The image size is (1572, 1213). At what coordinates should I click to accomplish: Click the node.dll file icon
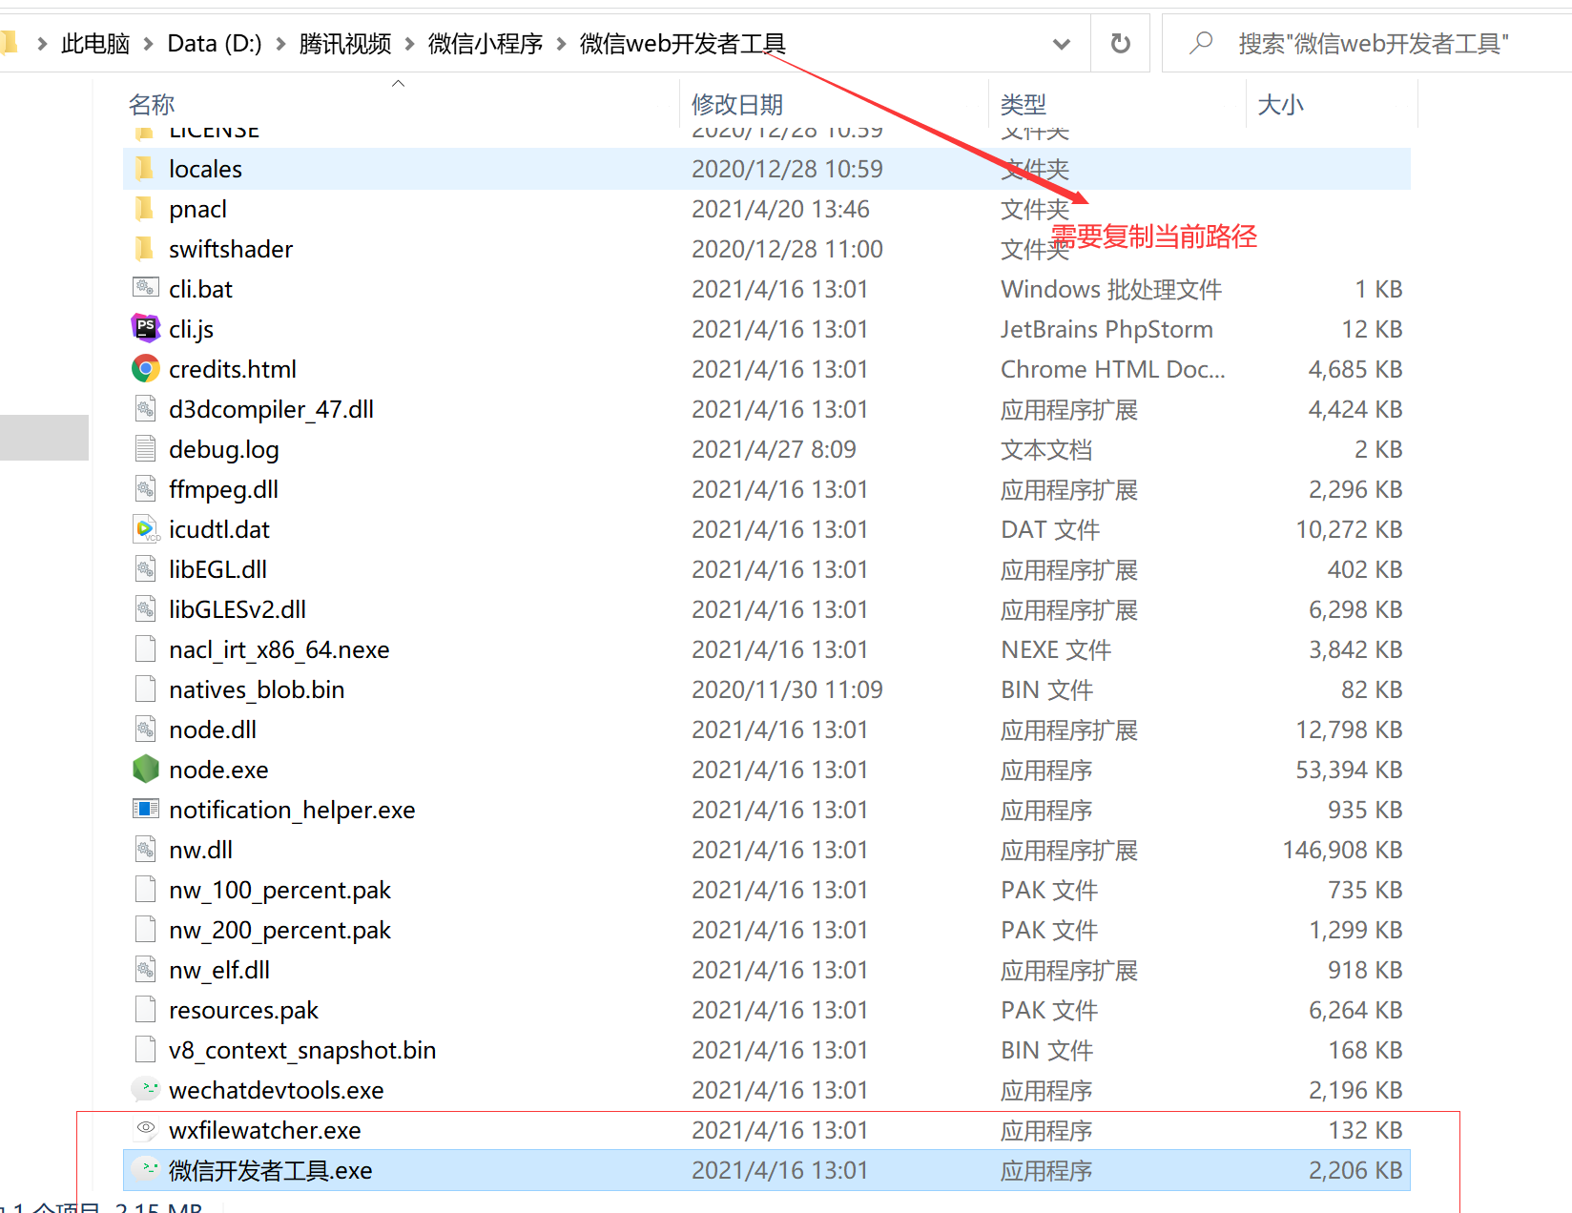click(x=145, y=730)
